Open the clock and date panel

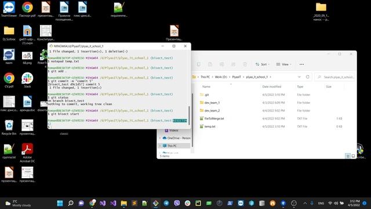coord(354,203)
